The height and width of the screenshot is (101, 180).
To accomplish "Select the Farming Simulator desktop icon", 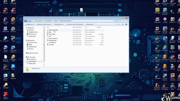I will click(165, 30).
